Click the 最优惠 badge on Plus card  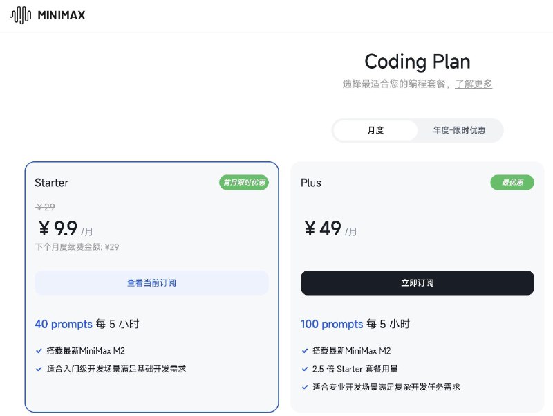coord(513,183)
